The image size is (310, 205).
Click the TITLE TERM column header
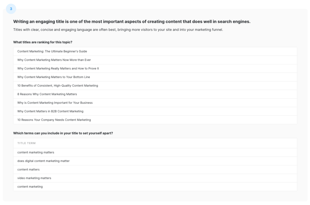point(26,143)
